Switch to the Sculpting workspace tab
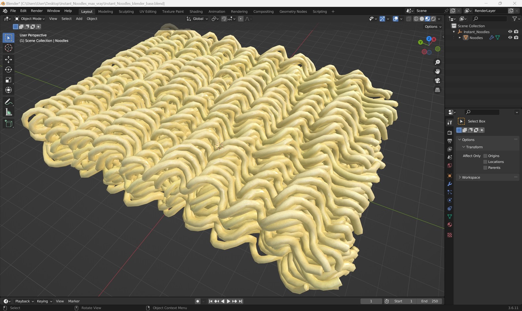Viewport: 522px width, 311px height. (x=126, y=12)
